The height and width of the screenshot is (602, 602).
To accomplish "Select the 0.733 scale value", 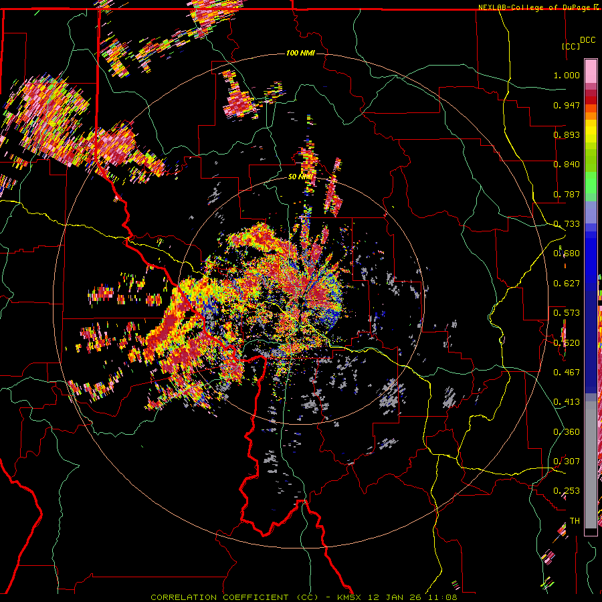I will tap(567, 224).
